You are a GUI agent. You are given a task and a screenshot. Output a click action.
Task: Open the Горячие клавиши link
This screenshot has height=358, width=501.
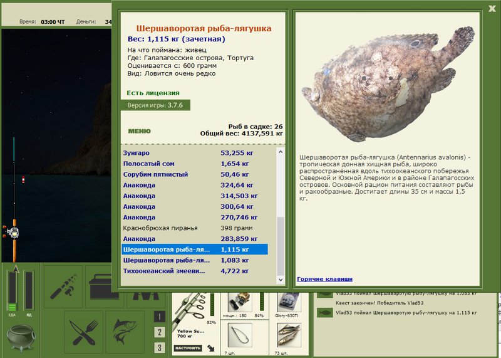click(x=324, y=279)
